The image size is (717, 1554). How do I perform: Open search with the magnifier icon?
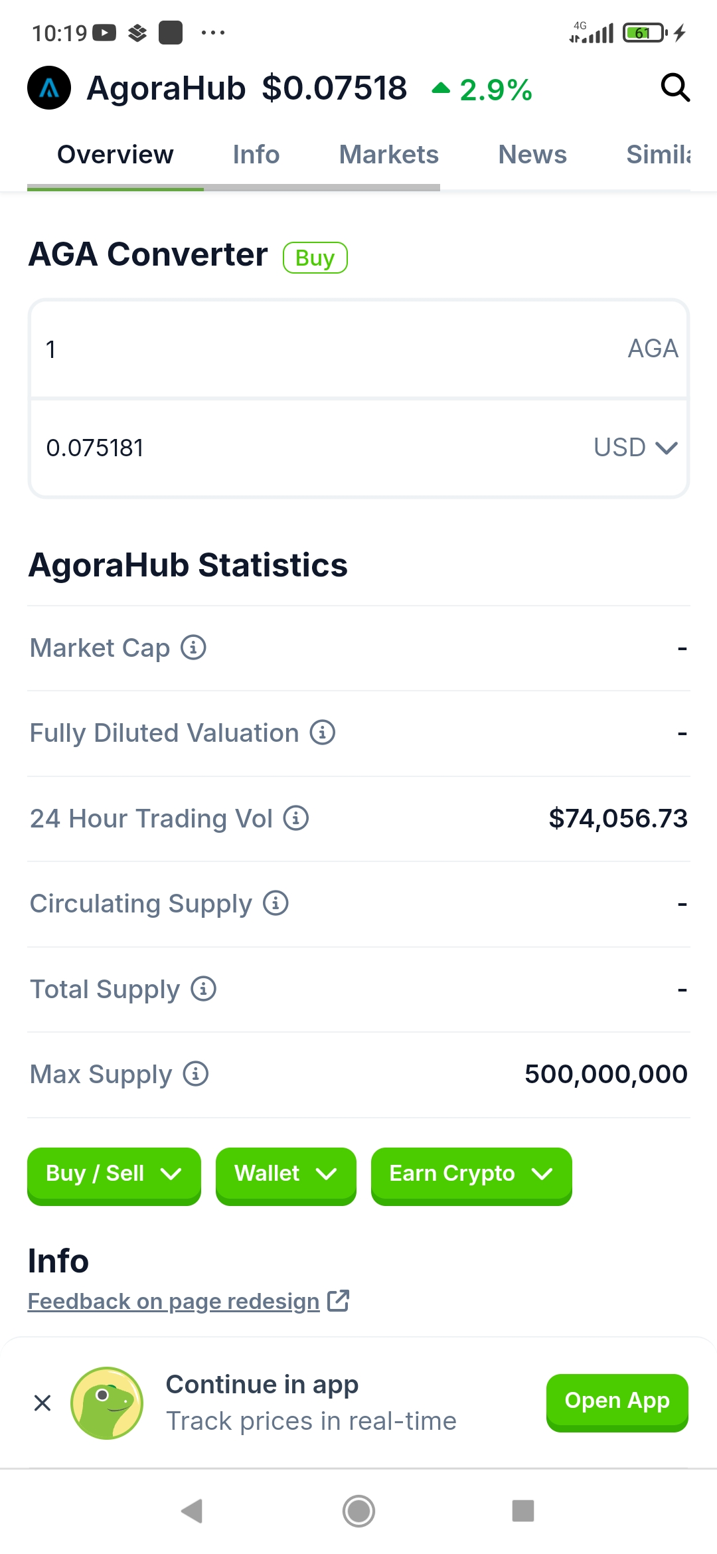click(x=675, y=88)
